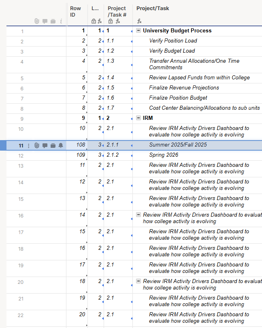Image resolution: width=262 pixels, height=328 pixels.
Task: Select IRM title cell
Action: pyautogui.click(x=197, y=118)
